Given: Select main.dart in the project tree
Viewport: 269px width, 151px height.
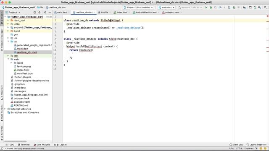Looking at the screenshot, I should pos(22,49).
